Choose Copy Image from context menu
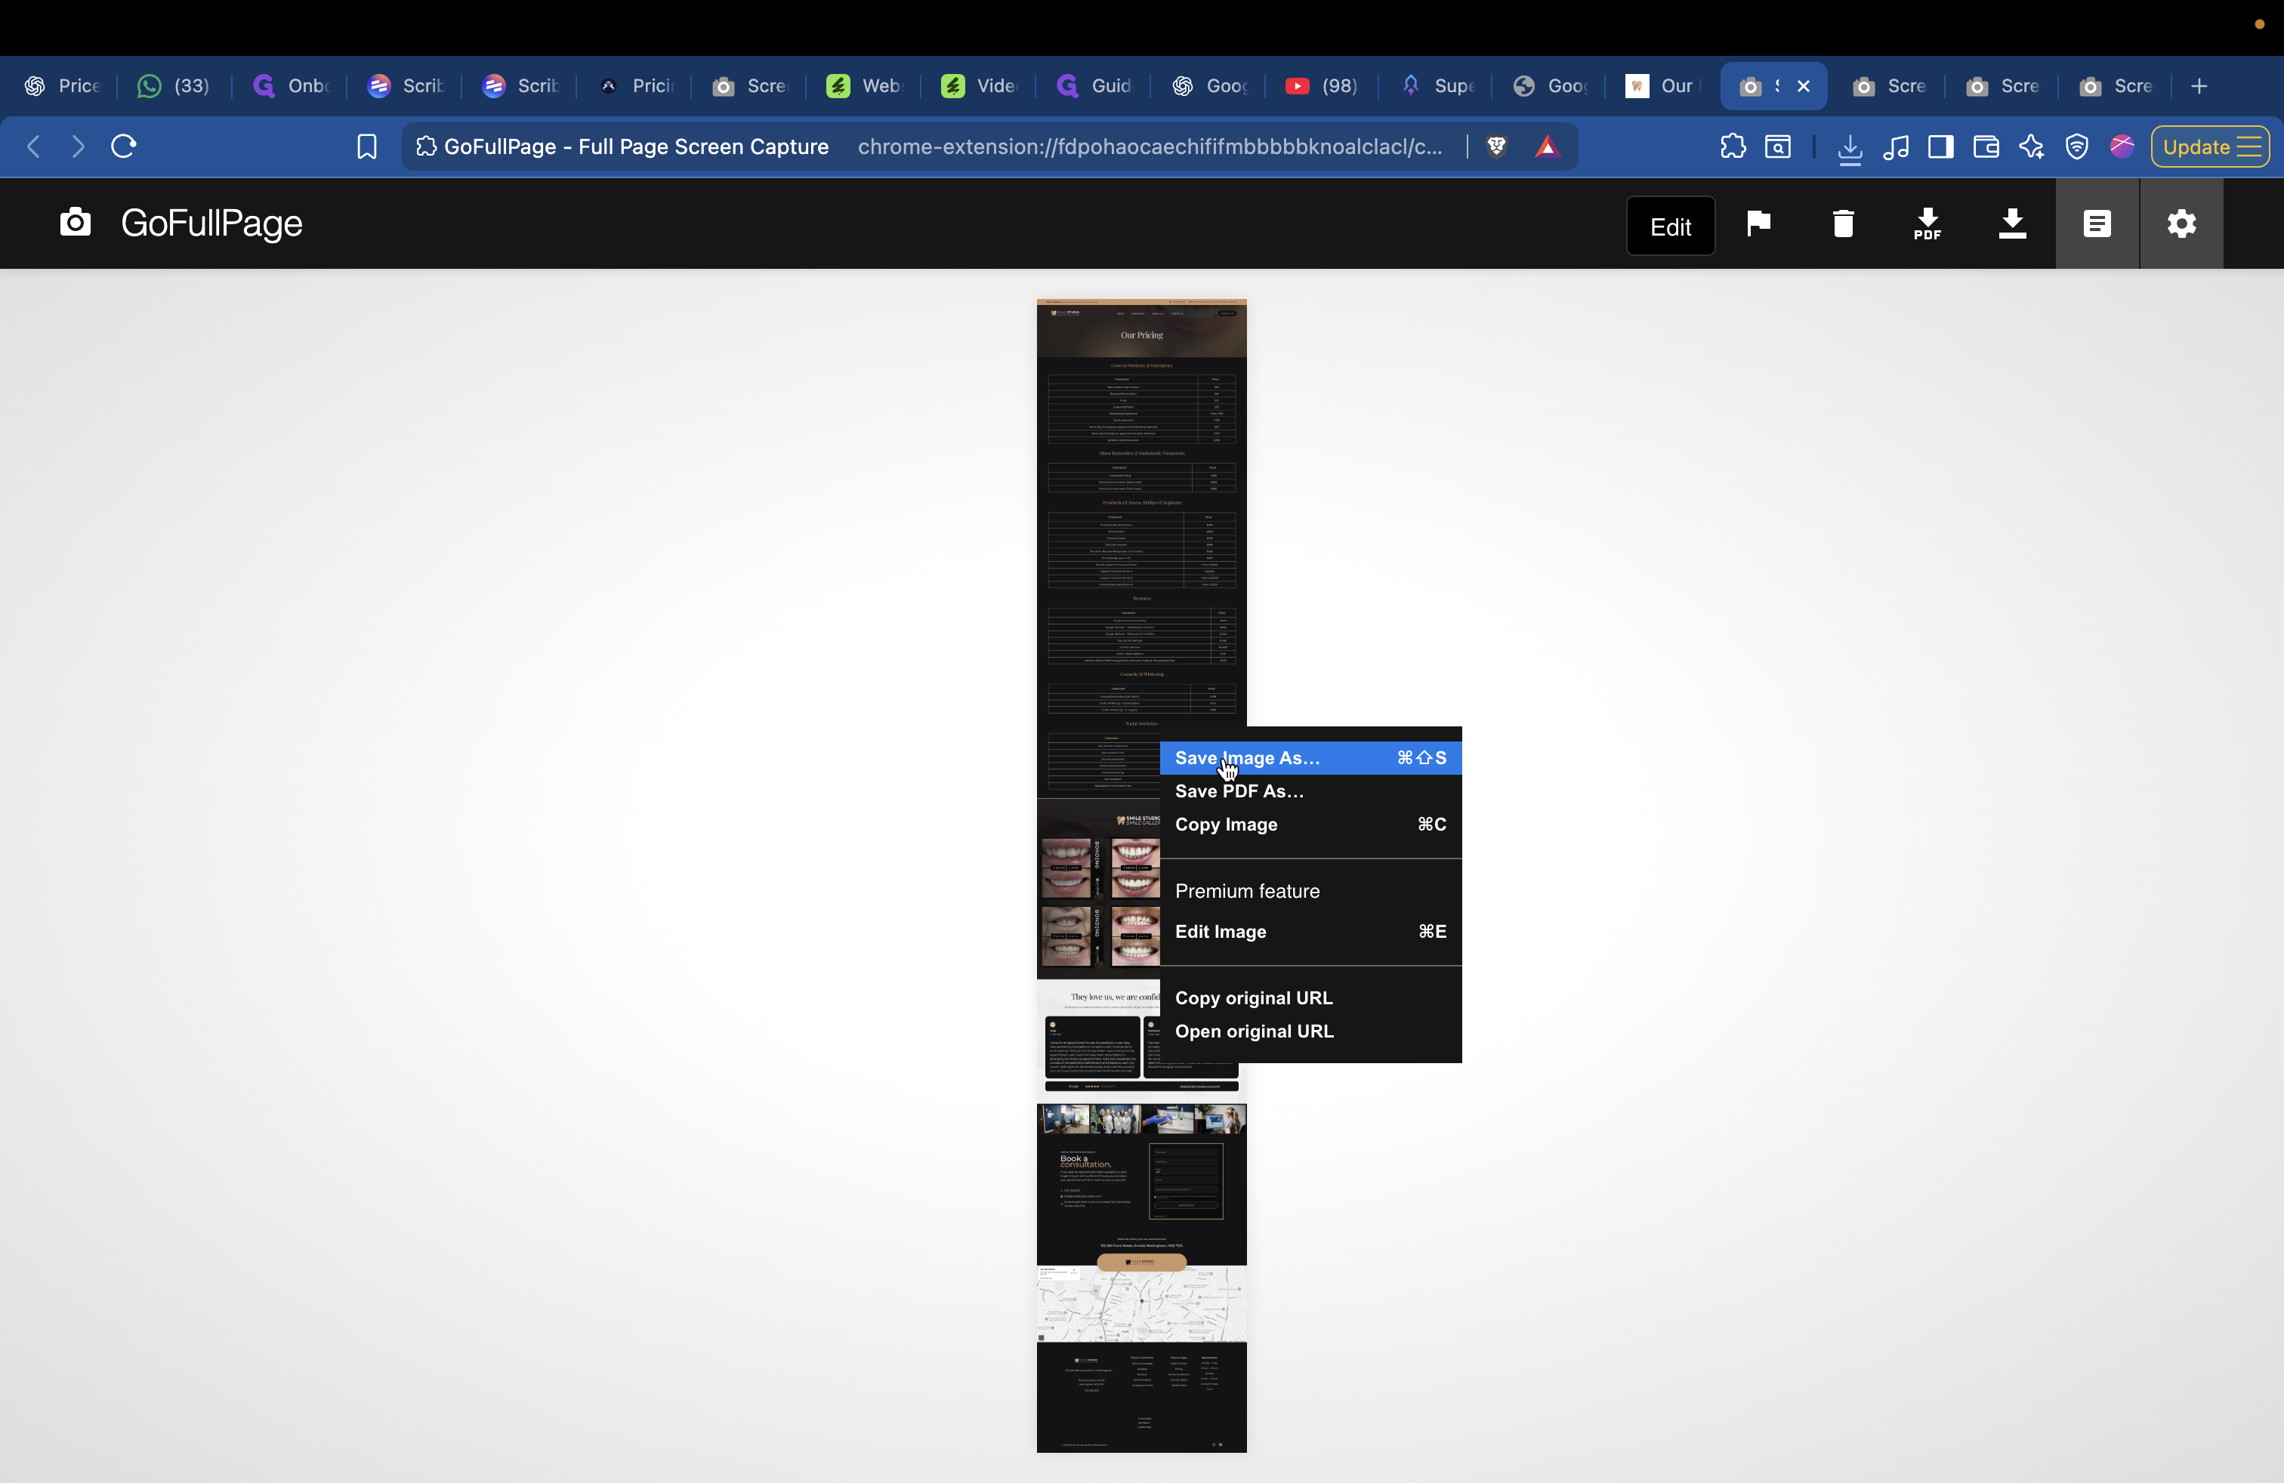The height and width of the screenshot is (1483, 2284). (x=1226, y=824)
